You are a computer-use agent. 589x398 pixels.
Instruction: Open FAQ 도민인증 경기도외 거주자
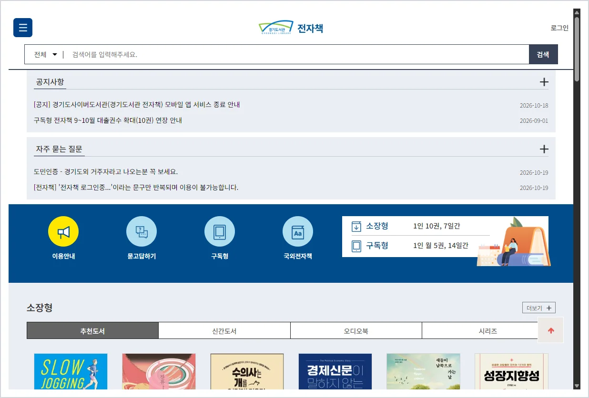point(106,172)
